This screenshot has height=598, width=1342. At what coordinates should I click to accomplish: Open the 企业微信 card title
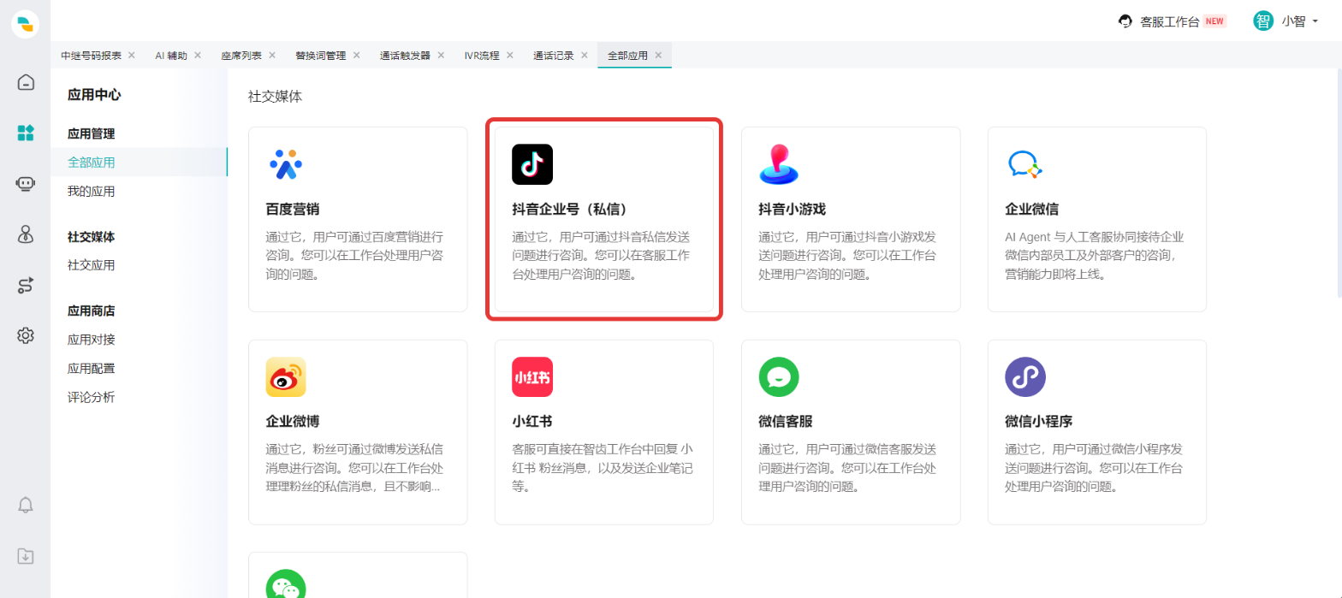[x=1032, y=210]
